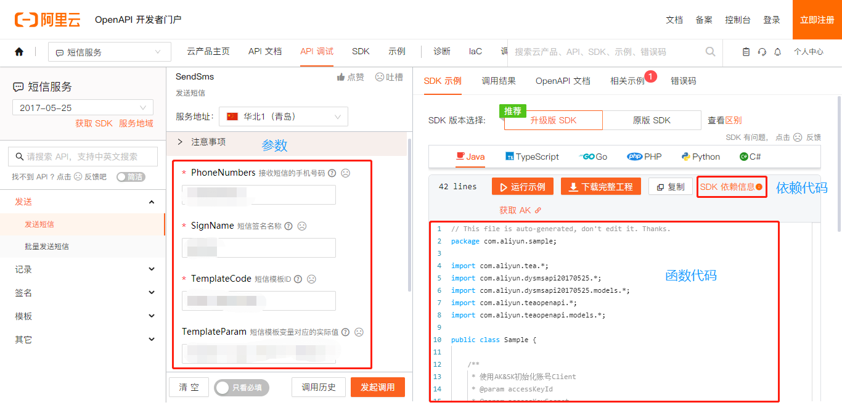Open the 诊断 menu item
842x405 pixels.
442,52
